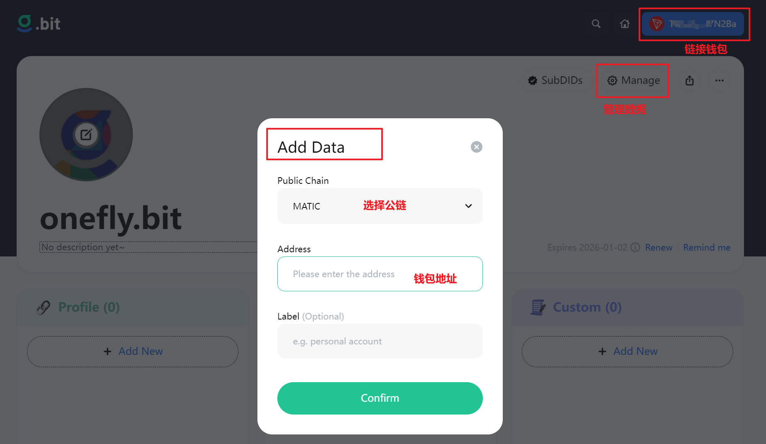This screenshot has width=766, height=444.
Task: Click Add New under Custom
Action: pos(627,351)
